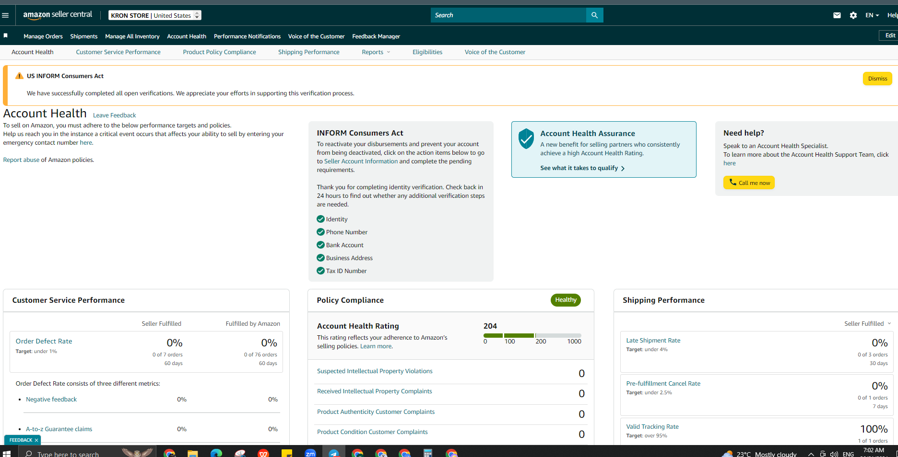Click into the Seller Central search field

click(508, 15)
